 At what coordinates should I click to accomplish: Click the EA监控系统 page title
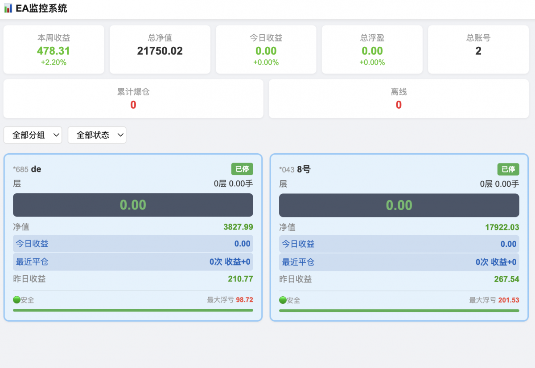tap(41, 8)
